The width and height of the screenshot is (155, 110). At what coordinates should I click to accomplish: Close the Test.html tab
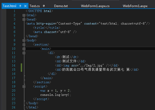click(25, 6)
